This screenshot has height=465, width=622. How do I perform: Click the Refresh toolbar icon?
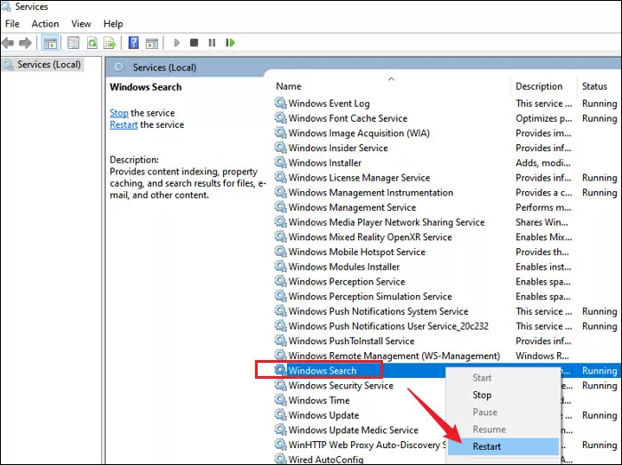tap(92, 43)
